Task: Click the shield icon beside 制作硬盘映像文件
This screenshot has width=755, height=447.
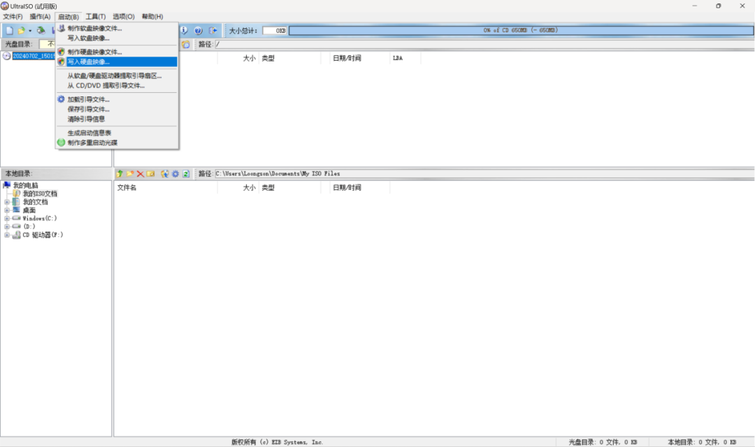Action: (61, 52)
